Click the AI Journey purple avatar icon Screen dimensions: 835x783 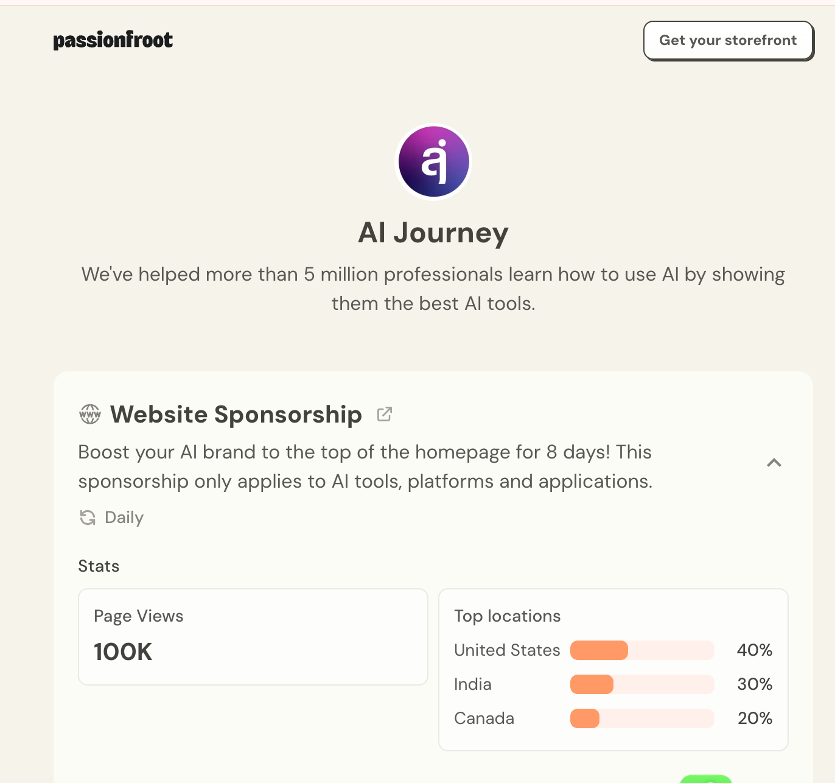point(433,162)
